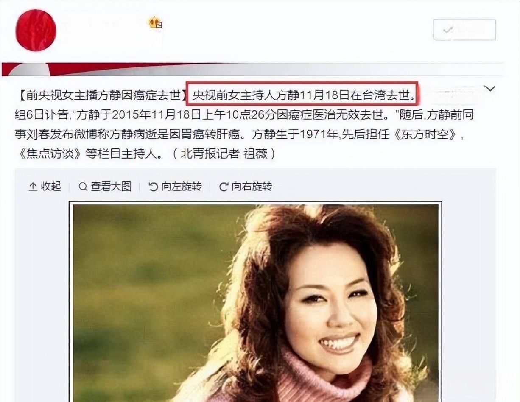
Task: Select the 向左旋转 text label
Action: [x=181, y=187]
